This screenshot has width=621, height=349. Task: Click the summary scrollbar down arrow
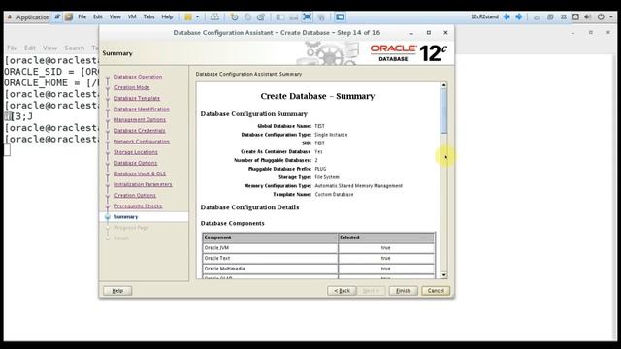(444, 275)
